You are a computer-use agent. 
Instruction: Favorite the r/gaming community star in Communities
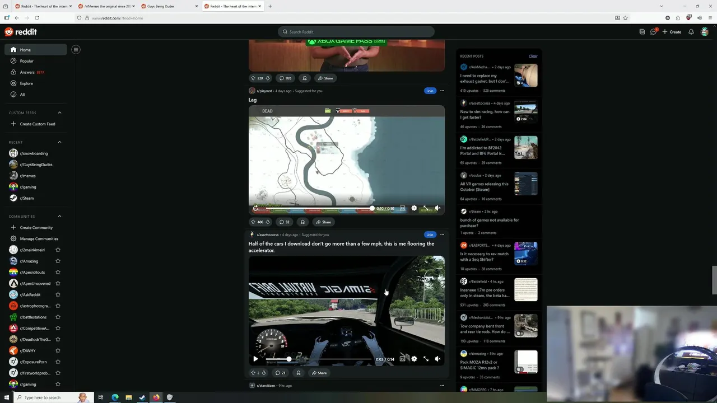[x=58, y=384]
